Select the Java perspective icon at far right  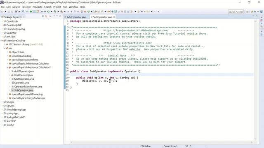click(x=261, y=12)
